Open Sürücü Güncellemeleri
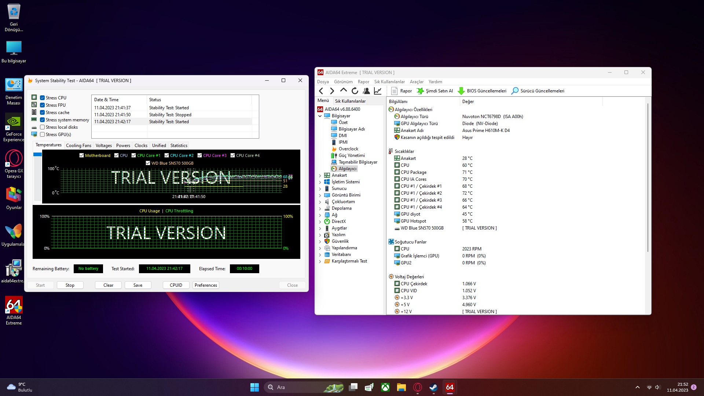Screen dimensions: 704x396 pyautogui.click(x=538, y=91)
